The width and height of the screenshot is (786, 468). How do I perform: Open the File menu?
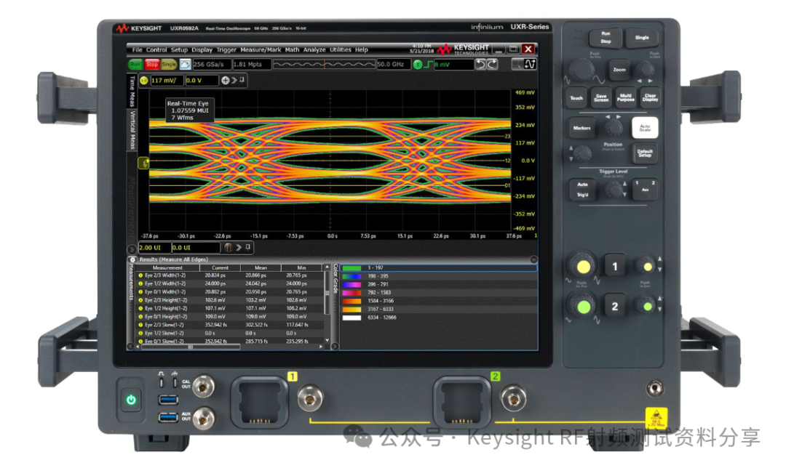pos(137,49)
